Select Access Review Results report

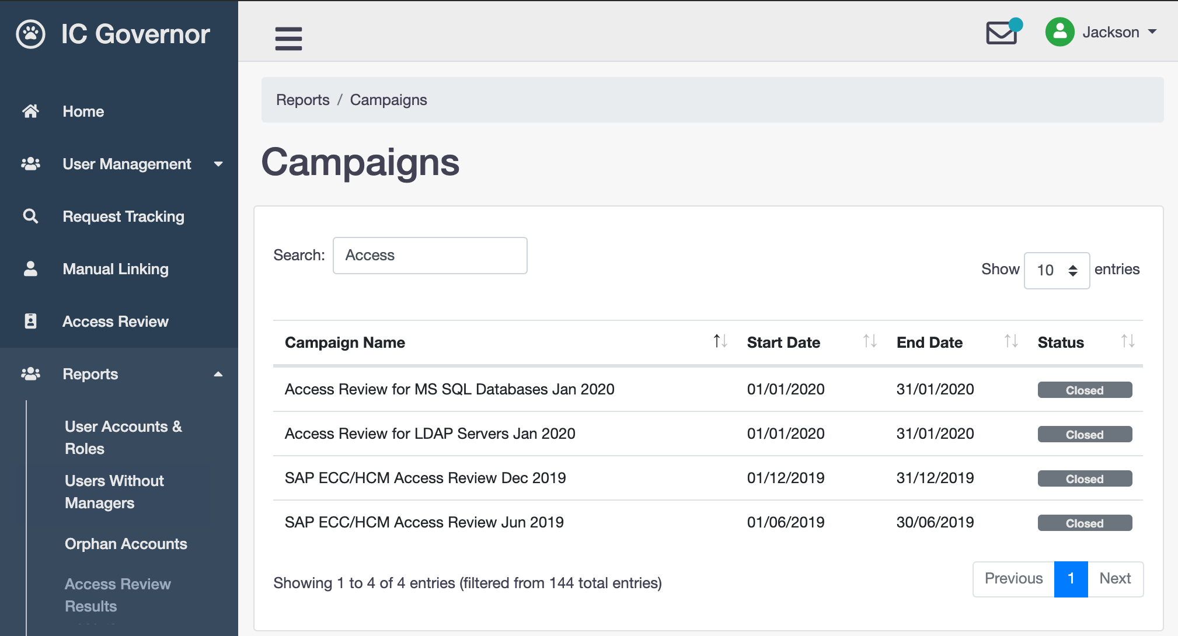pos(118,595)
